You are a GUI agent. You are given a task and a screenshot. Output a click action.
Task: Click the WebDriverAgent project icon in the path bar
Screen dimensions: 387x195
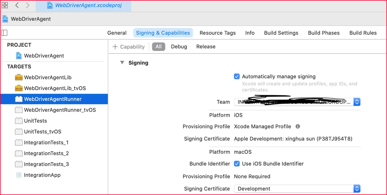pos(5,19)
